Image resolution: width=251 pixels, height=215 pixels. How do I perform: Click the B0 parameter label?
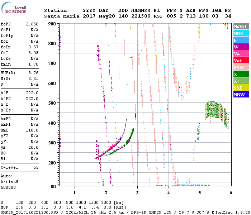pos(3,153)
